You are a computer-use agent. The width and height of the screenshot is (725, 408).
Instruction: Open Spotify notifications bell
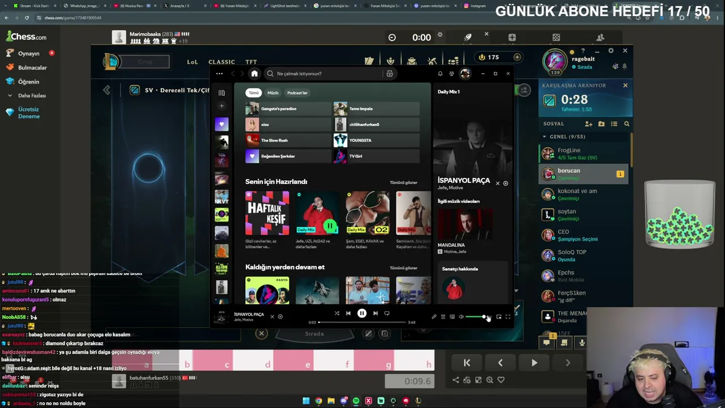pyautogui.click(x=440, y=74)
